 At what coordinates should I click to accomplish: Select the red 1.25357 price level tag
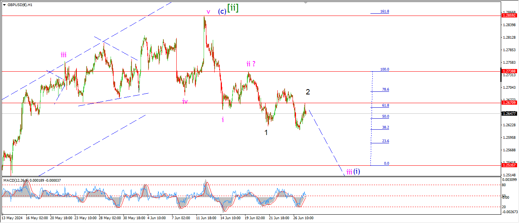click(x=509, y=165)
